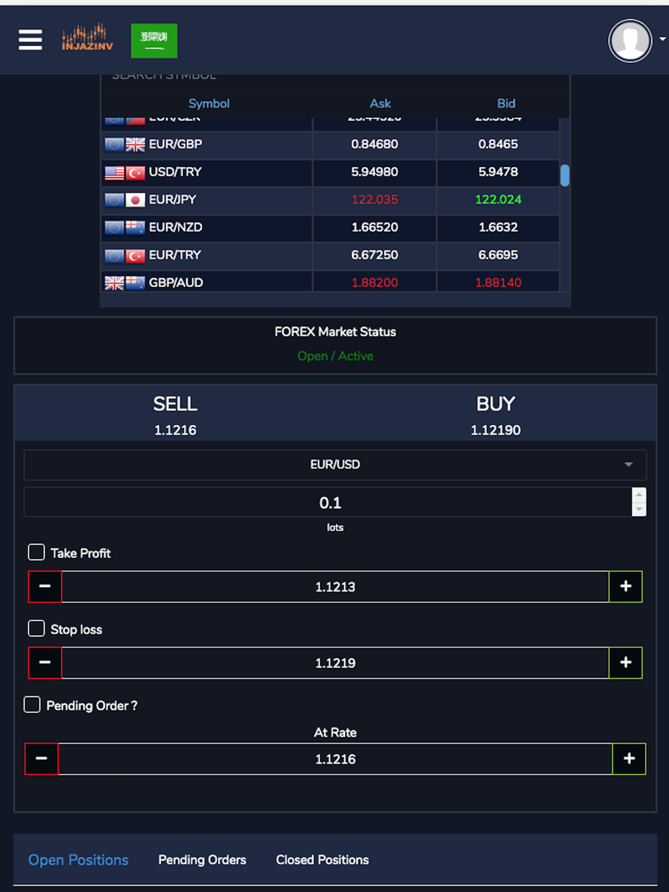Decrease Stop loss with minus button

[x=45, y=663]
